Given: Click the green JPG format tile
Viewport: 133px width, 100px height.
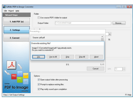Looking at the screenshot, I should 20,80.
